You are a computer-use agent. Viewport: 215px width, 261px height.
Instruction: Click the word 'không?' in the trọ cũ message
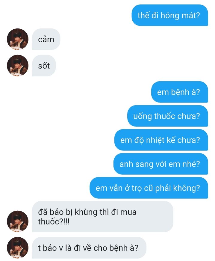tap(186, 188)
